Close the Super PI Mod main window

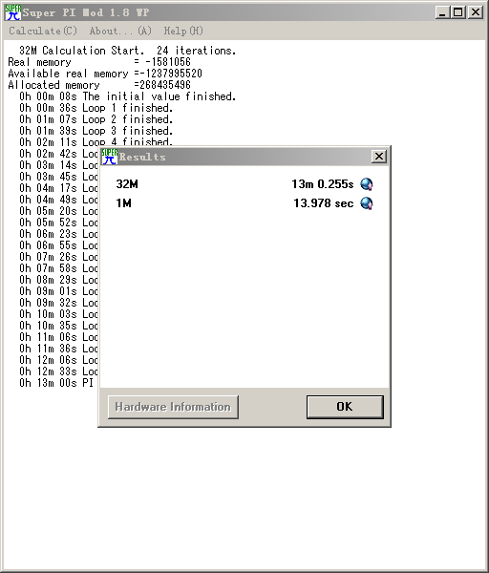476,12
